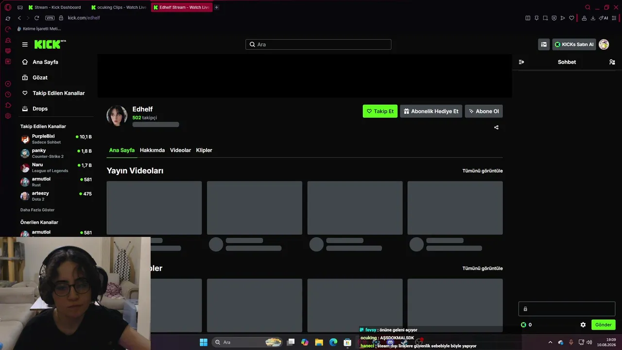Search tabs with the magnifier icon
622x350 pixels.
[587, 7]
